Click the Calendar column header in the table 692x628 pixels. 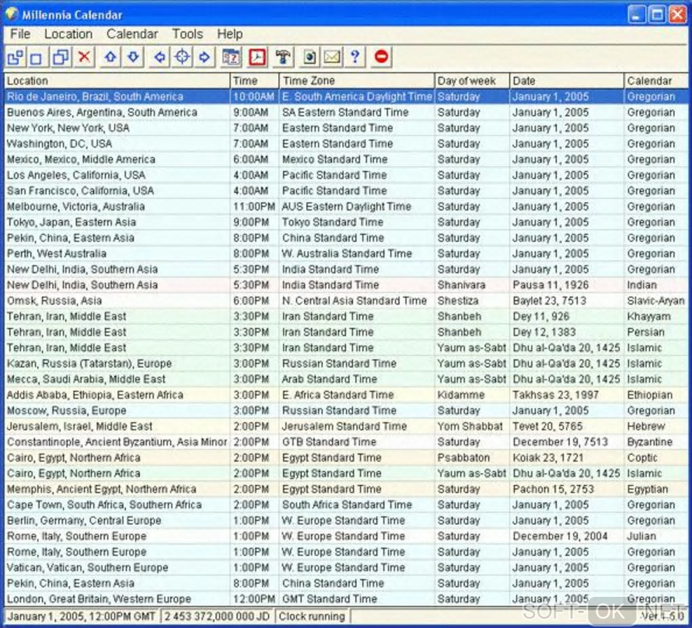click(656, 81)
